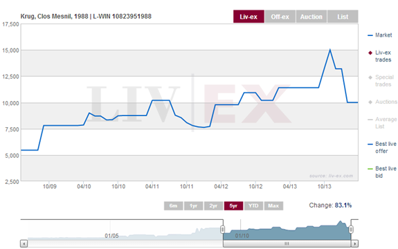398x249 pixels.
Task: Click the 10/13 x-axis label
Action: coord(325,186)
